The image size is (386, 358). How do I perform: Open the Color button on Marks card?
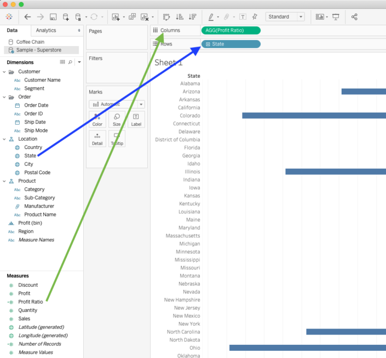pos(97,119)
